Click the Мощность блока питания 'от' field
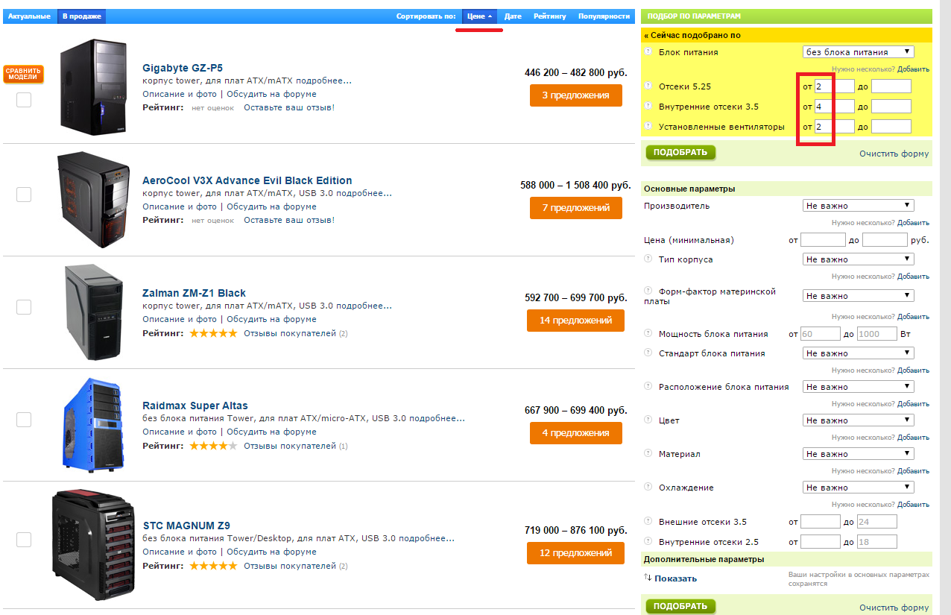 click(820, 334)
